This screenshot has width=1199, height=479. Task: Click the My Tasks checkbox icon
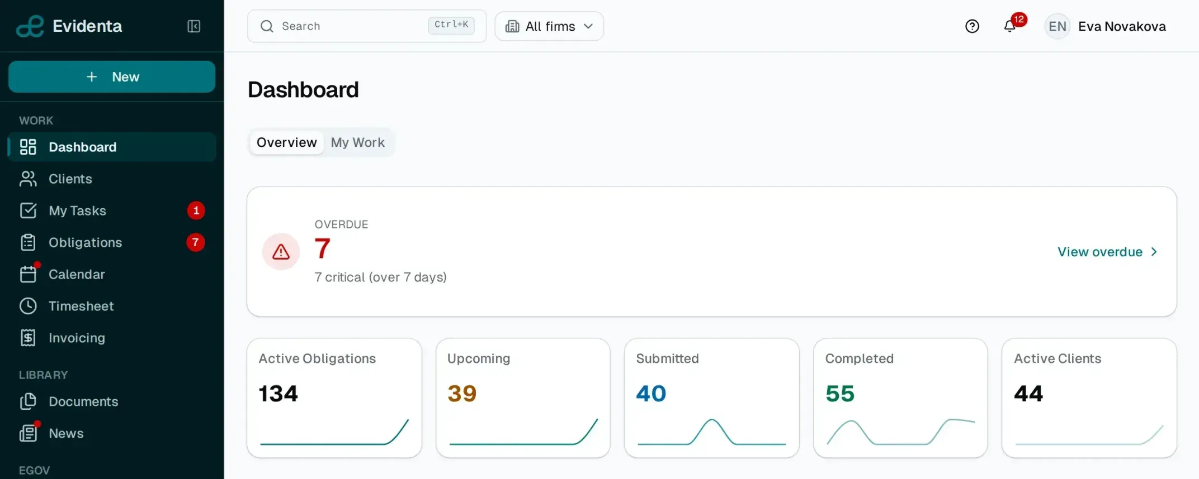pos(28,210)
